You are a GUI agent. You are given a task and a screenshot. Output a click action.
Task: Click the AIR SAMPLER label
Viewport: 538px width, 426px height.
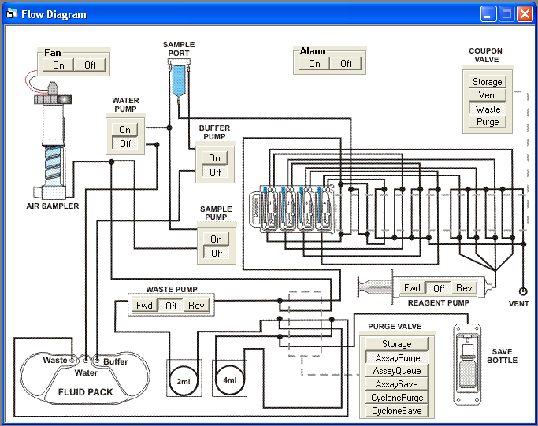(53, 206)
